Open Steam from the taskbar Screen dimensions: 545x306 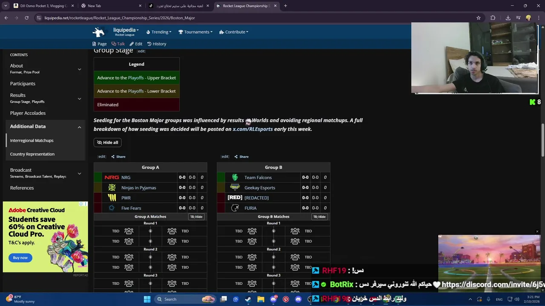248,299
